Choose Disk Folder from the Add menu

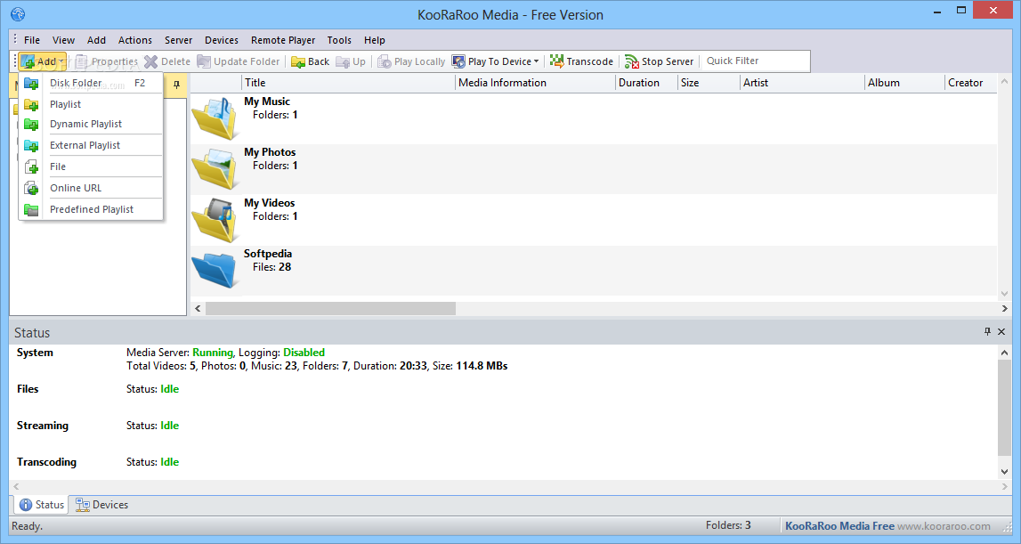pyautogui.click(x=91, y=83)
